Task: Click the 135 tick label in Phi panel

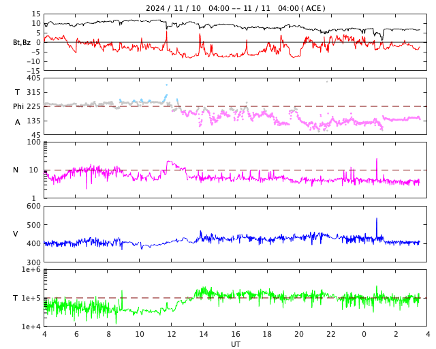Action: point(33,121)
